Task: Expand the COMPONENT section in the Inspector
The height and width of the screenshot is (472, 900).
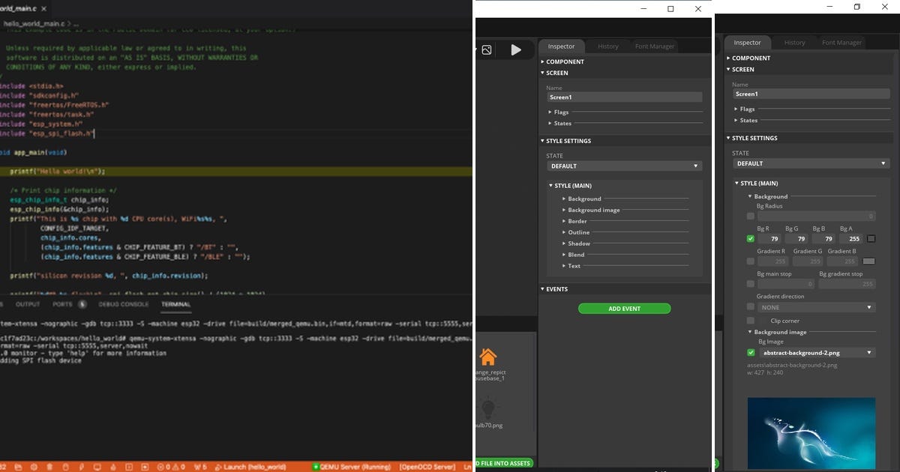Action: click(x=749, y=58)
